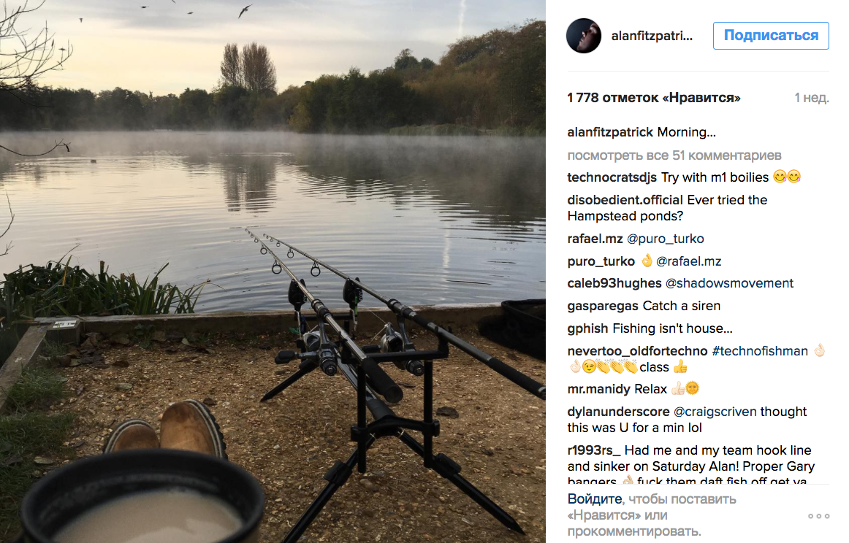
Task: Click the Войдите login link
Action: pos(594,499)
